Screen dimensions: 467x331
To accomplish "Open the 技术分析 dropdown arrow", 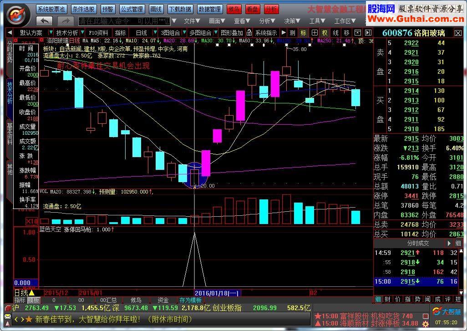I will tap(82, 32).
